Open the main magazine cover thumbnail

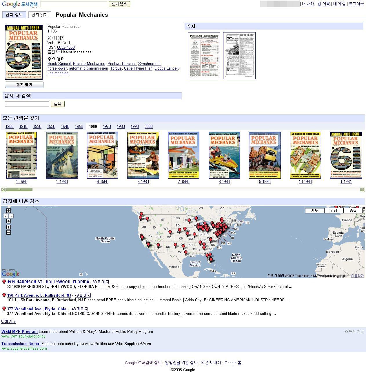pyautogui.click(x=24, y=52)
